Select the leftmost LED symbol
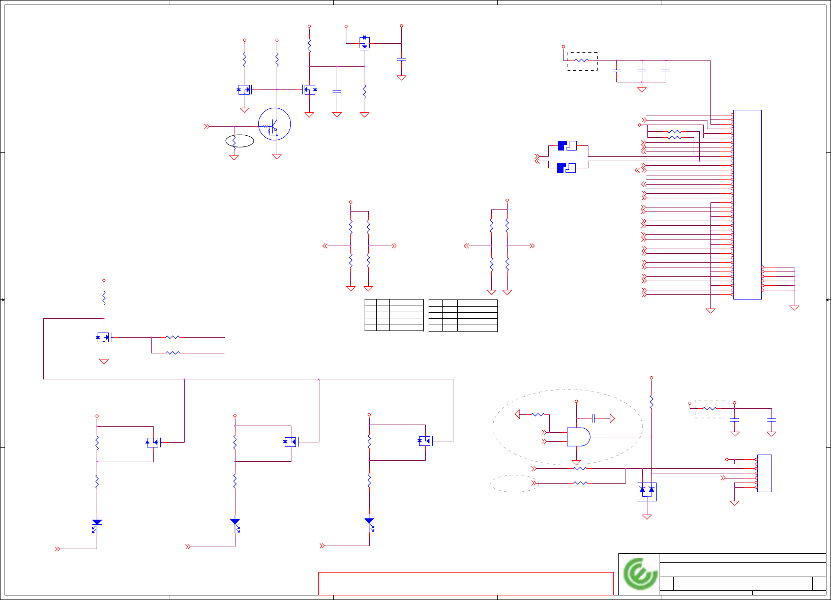Screen dimensions: 831x600 [96, 525]
